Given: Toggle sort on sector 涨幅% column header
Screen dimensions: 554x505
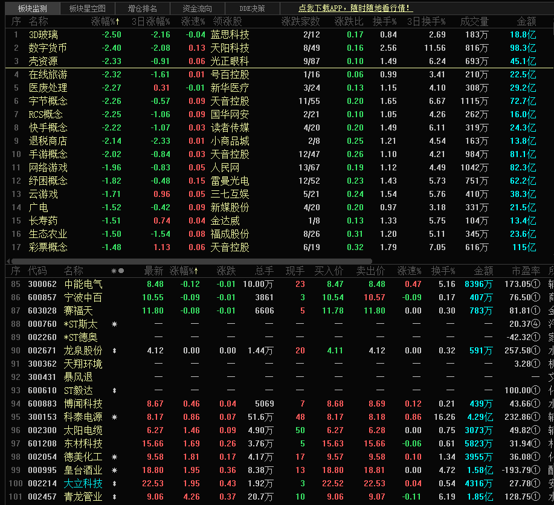Looking at the screenshot, I should click(105, 22).
